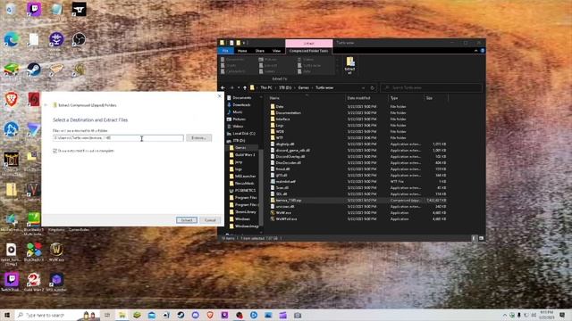Select the compressed zip file row
The width and height of the screenshot is (572, 321).
click(358, 200)
